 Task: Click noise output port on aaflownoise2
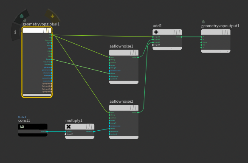138,112
